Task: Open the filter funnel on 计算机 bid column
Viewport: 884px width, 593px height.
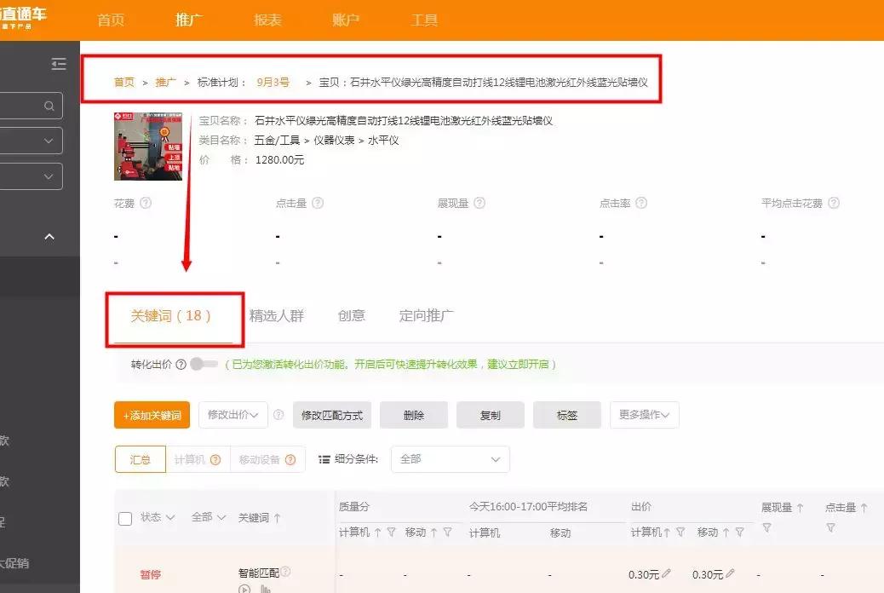Action: pyautogui.click(x=680, y=531)
